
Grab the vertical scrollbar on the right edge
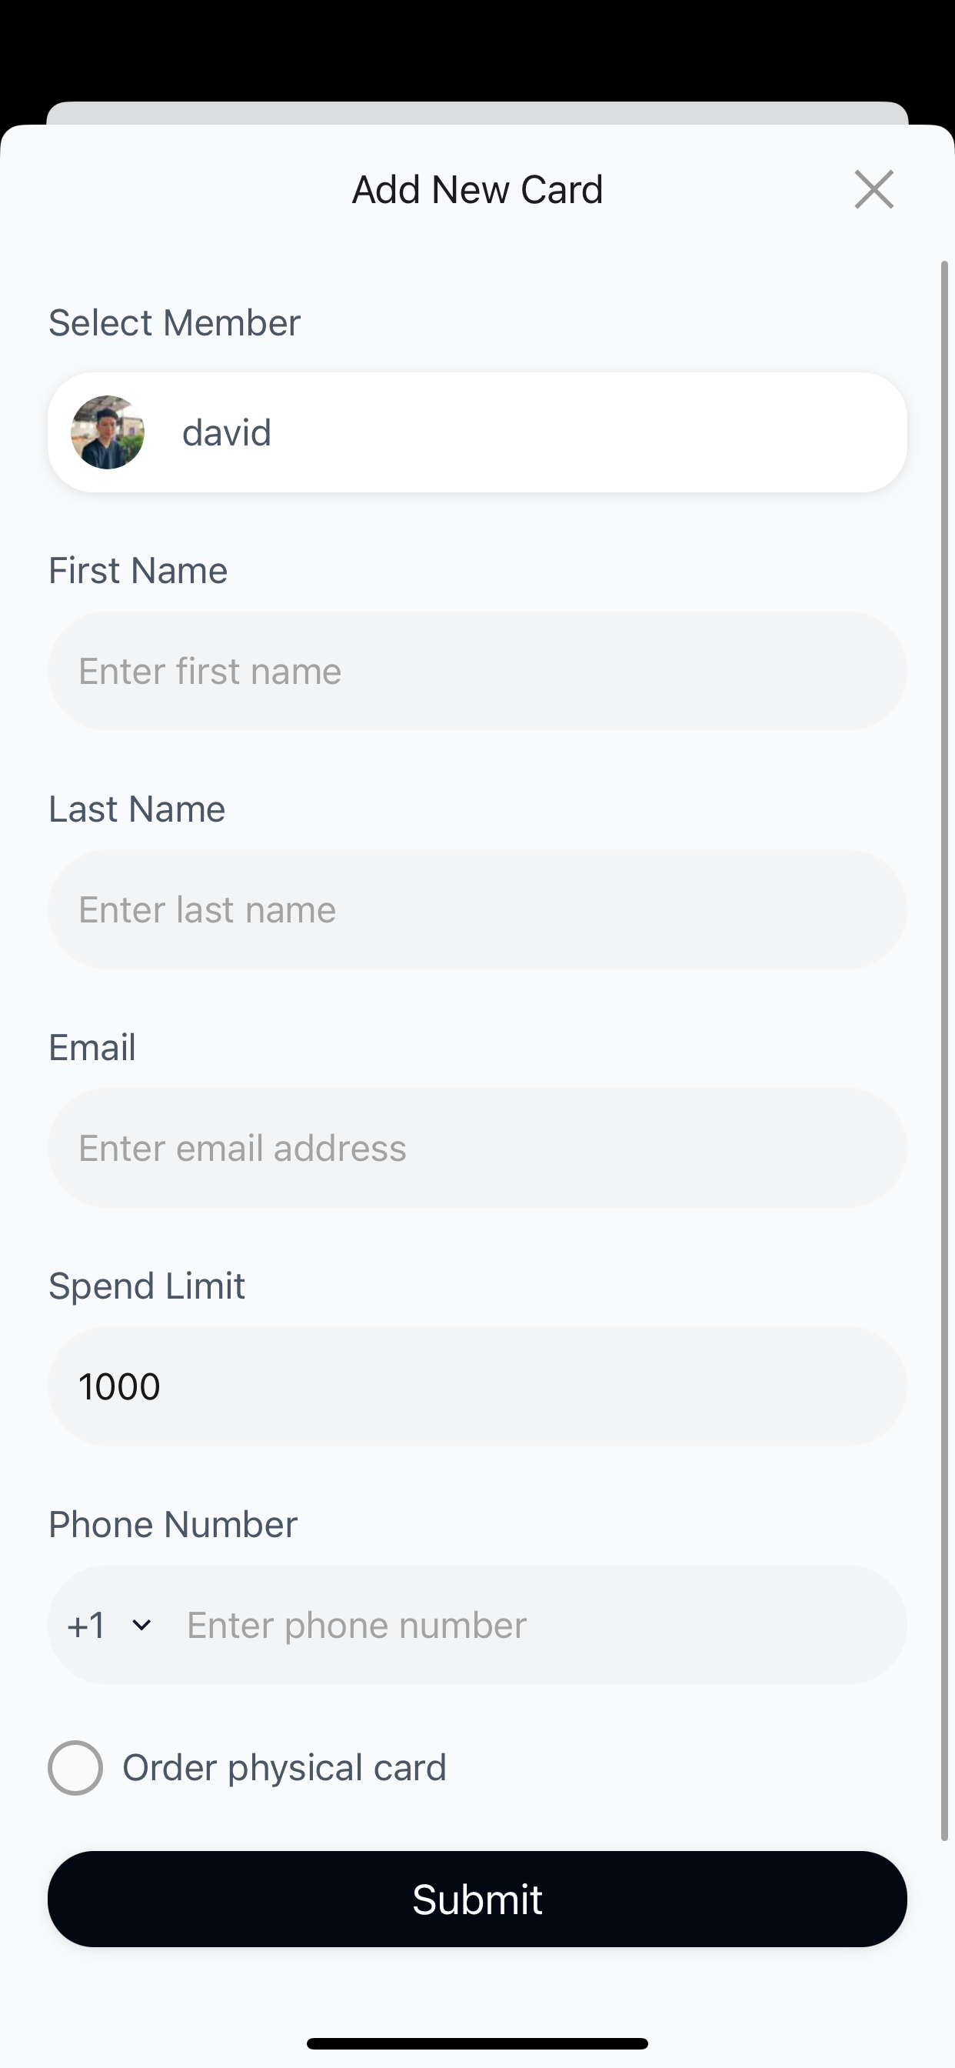point(944,1050)
